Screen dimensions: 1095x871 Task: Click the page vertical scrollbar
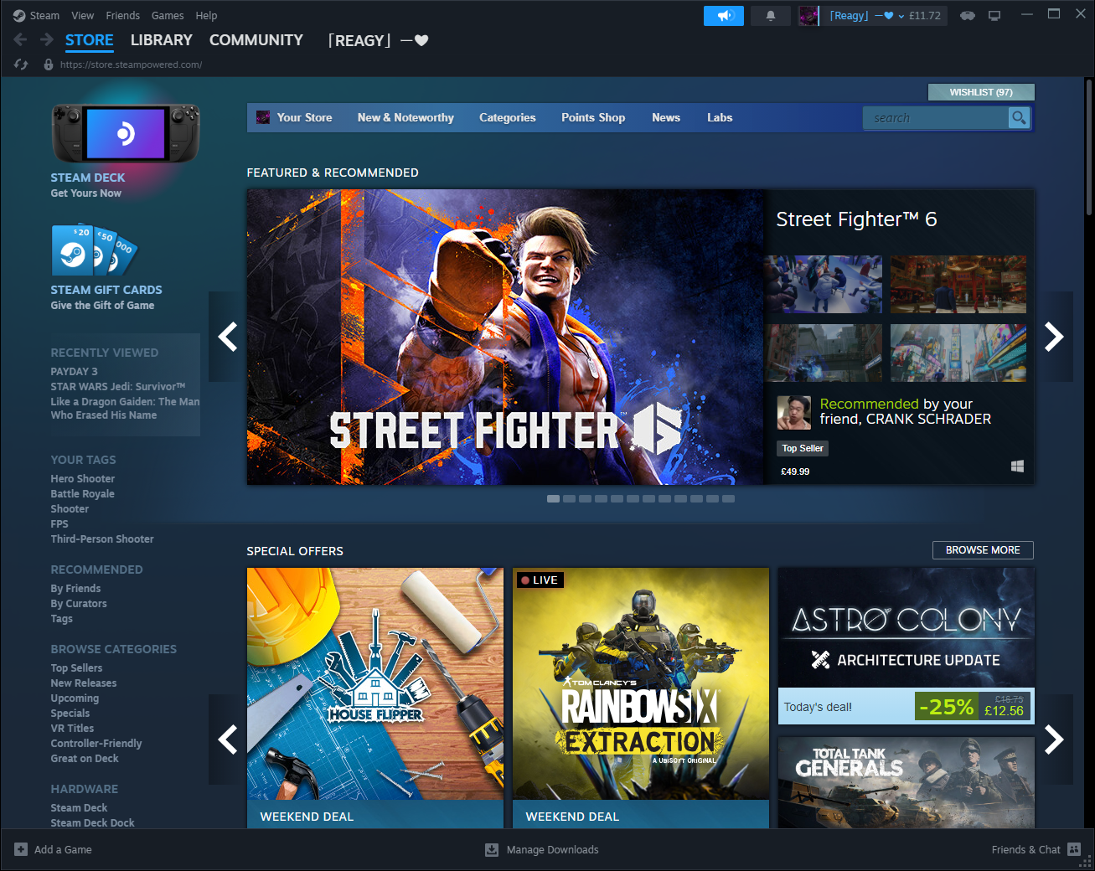(1089, 147)
